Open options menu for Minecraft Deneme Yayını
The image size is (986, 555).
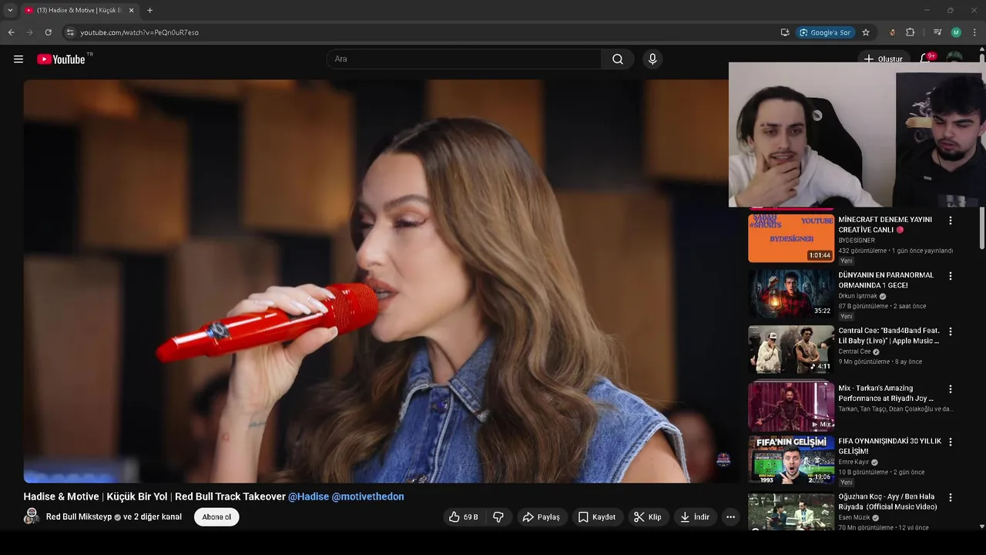(x=950, y=220)
